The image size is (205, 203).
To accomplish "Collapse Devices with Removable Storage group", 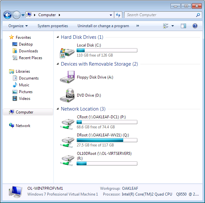I will click(x=58, y=64).
